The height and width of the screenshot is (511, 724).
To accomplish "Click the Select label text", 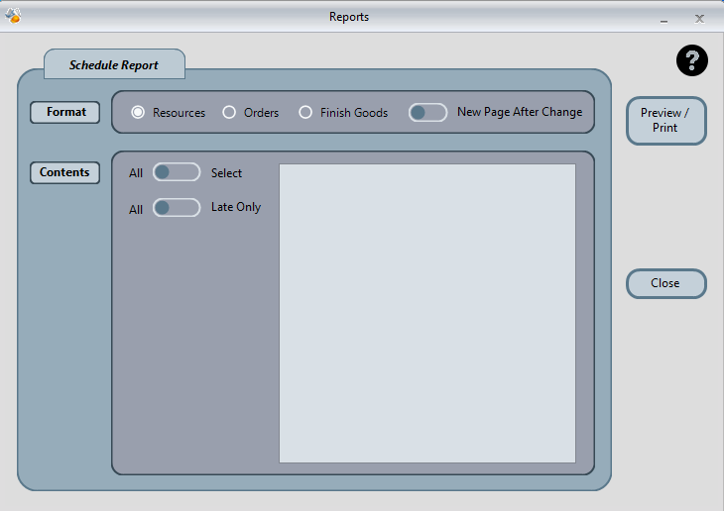I will coord(226,173).
